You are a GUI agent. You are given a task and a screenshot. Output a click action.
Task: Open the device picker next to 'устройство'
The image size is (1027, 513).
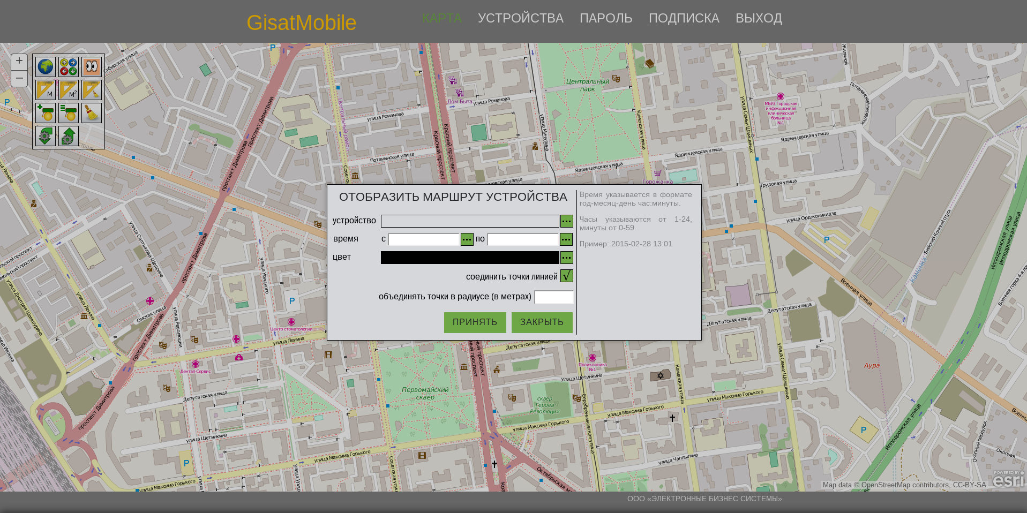[x=566, y=221]
